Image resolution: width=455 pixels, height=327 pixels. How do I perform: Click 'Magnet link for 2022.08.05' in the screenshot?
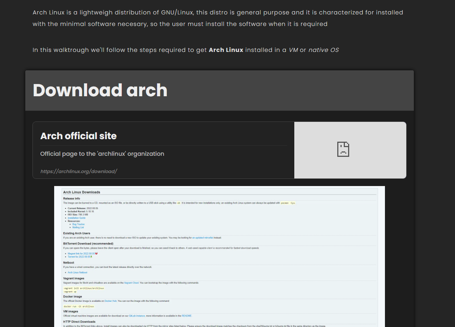click(81, 253)
